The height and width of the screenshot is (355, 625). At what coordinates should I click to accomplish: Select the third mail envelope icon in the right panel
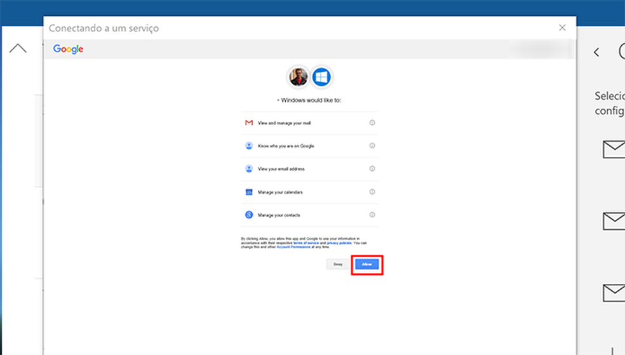(x=614, y=293)
